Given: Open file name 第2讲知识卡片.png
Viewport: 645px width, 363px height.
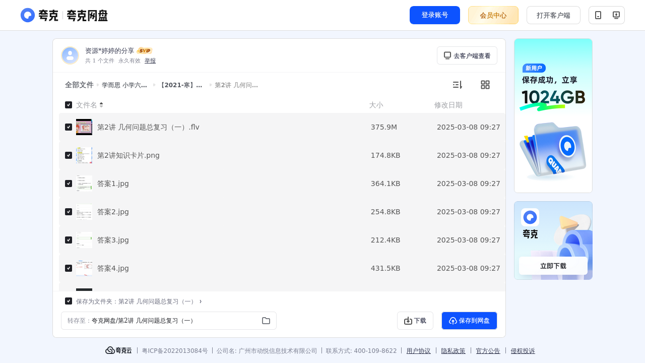Looking at the screenshot, I should coord(128,155).
